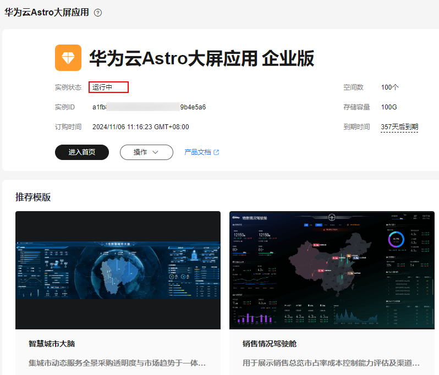The image size is (439, 375).
Task: Click the 实例状态 label
Action: pos(68,87)
